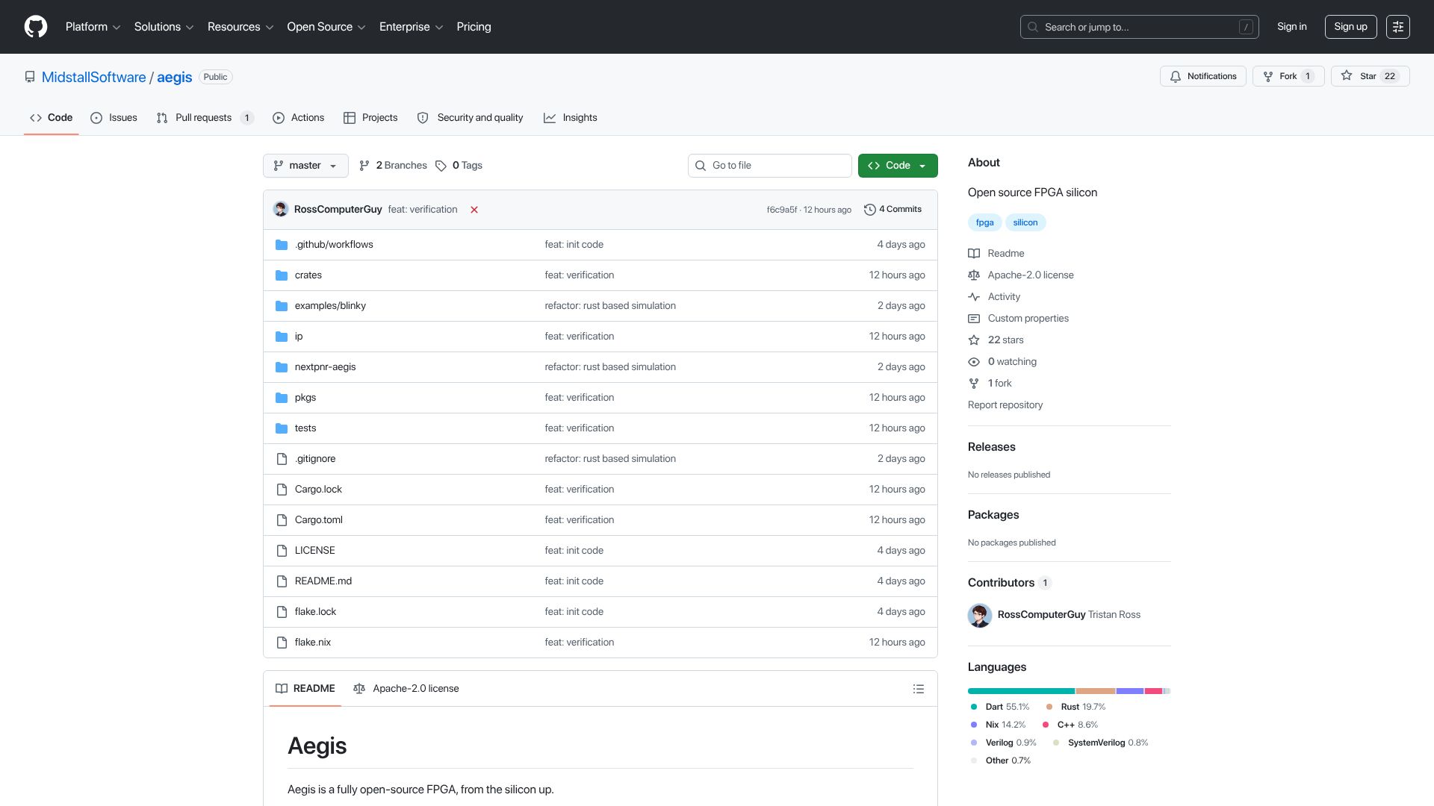Click the tests folder icon
The image size is (1434, 806).
click(282, 428)
